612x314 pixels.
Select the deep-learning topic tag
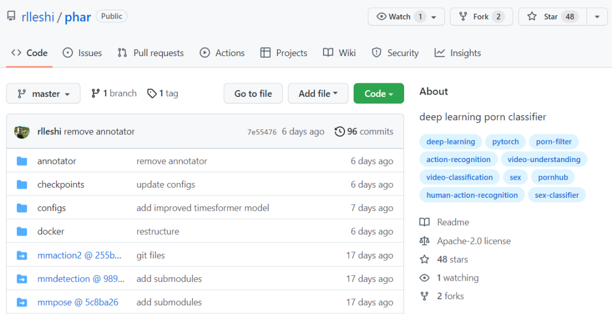[451, 141]
